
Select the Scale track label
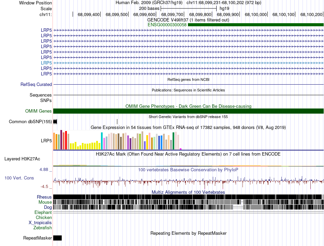(46, 9)
